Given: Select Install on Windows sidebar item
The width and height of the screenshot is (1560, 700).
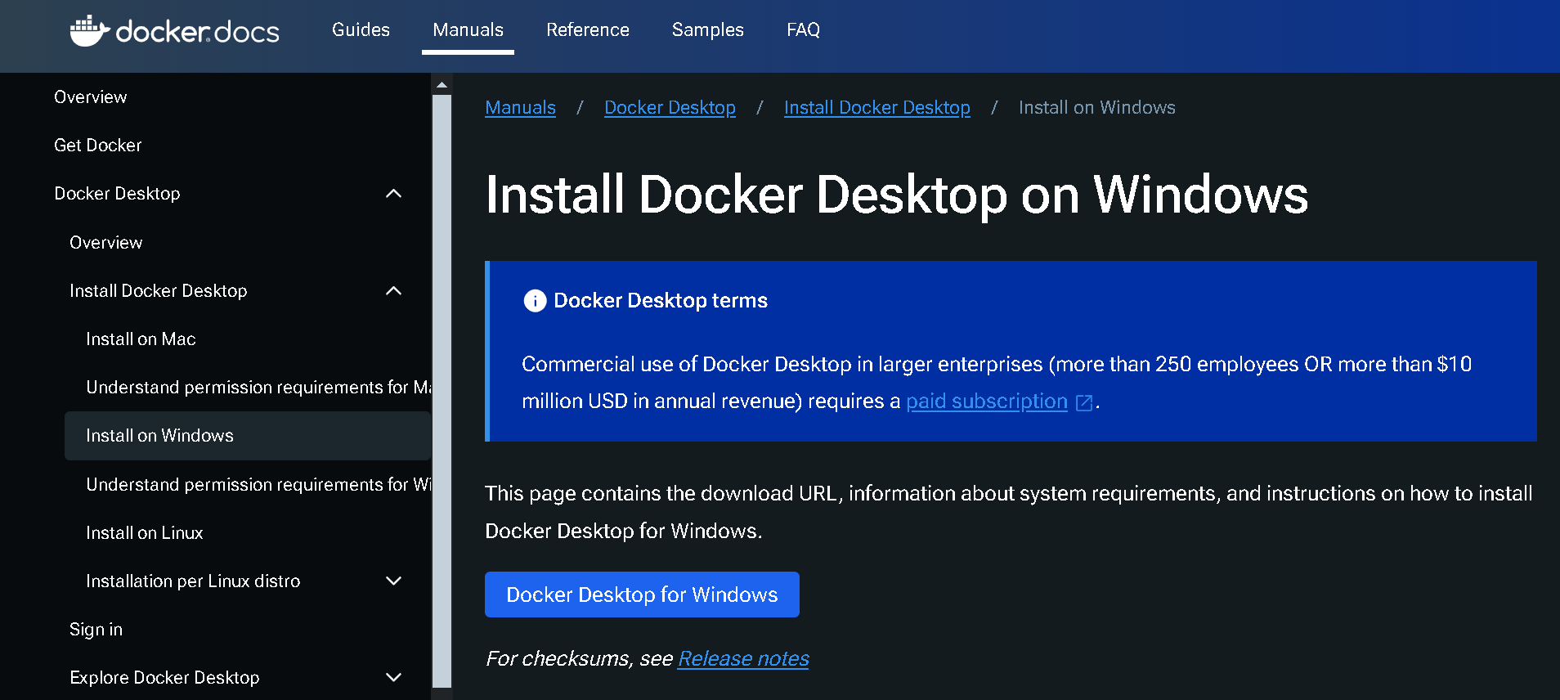Looking at the screenshot, I should click(x=248, y=436).
